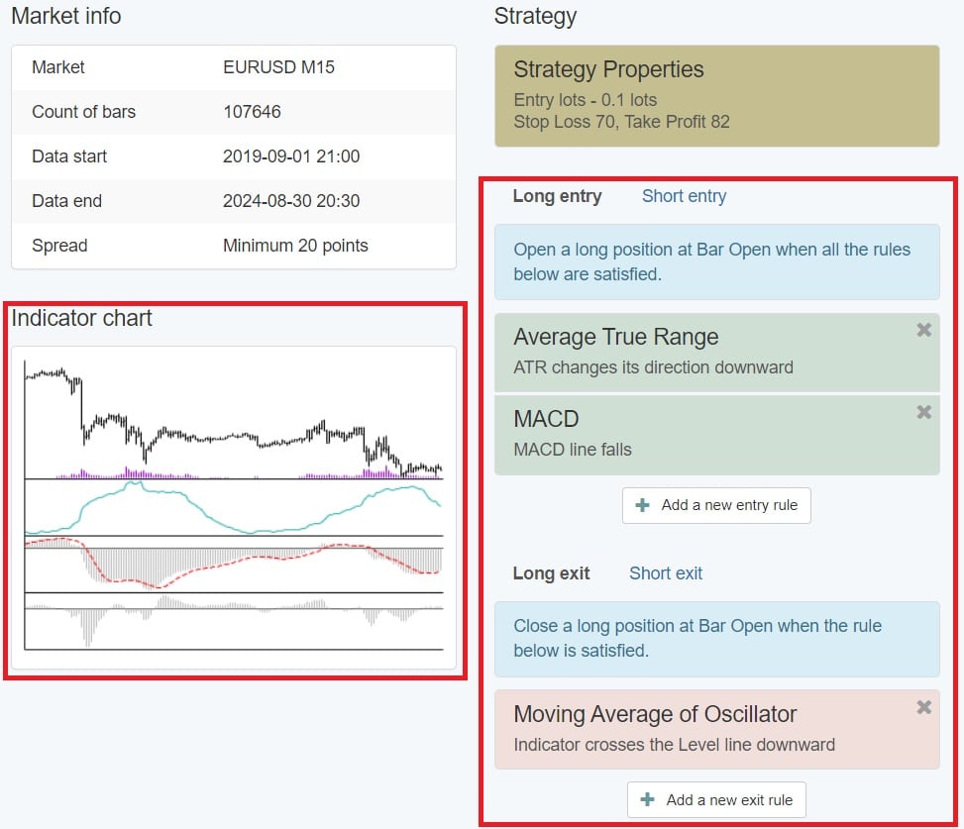This screenshot has width=964, height=829.
Task: Delete the MACD rule via its X icon
Action: 923,411
